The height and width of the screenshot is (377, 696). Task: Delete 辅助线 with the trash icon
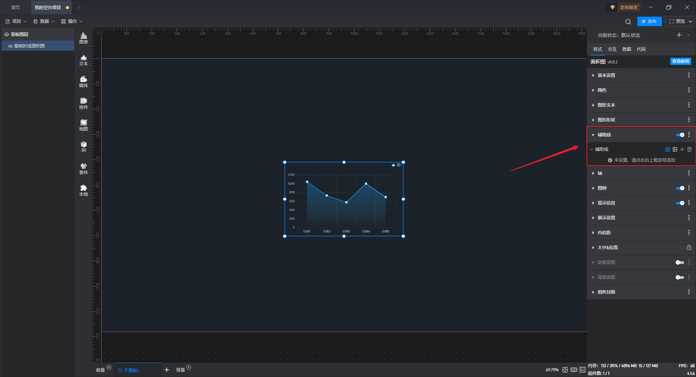(x=689, y=149)
